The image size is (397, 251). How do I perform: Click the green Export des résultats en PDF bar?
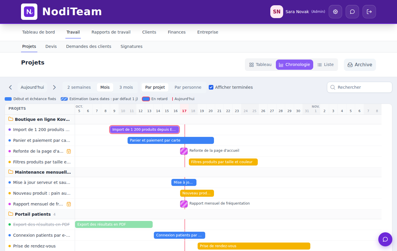(114, 224)
